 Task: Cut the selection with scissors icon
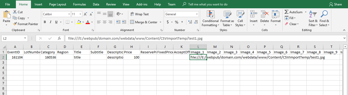point(18,12)
